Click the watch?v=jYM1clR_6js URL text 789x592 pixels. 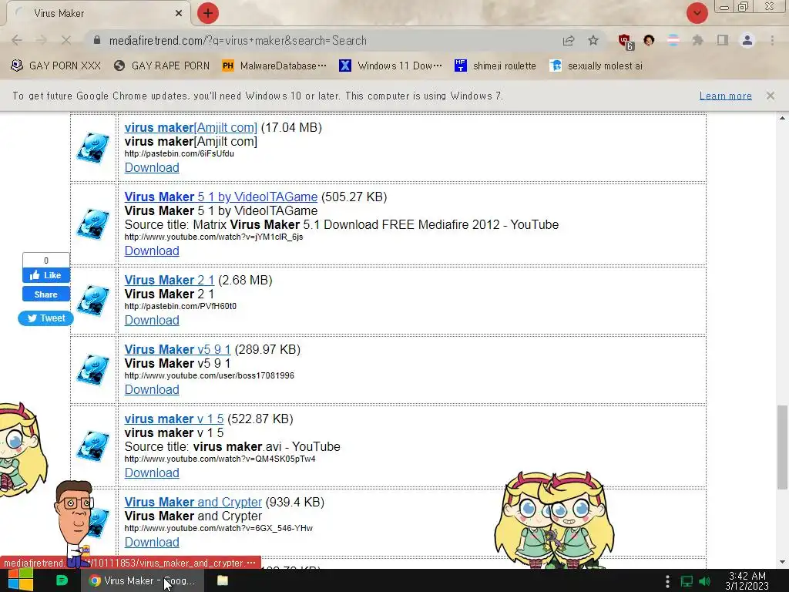214,237
